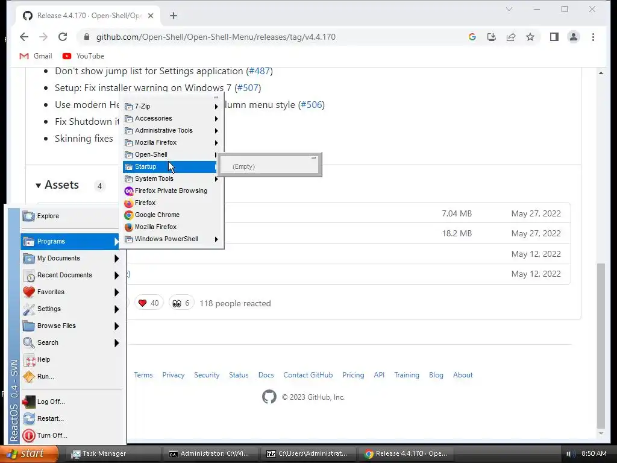Expand the Search submenu arrow
Image resolution: width=617 pixels, height=463 pixels.
pyautogui.click(x=116, y=343)
